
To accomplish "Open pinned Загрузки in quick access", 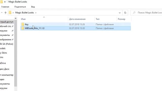I will click(4, 31).
